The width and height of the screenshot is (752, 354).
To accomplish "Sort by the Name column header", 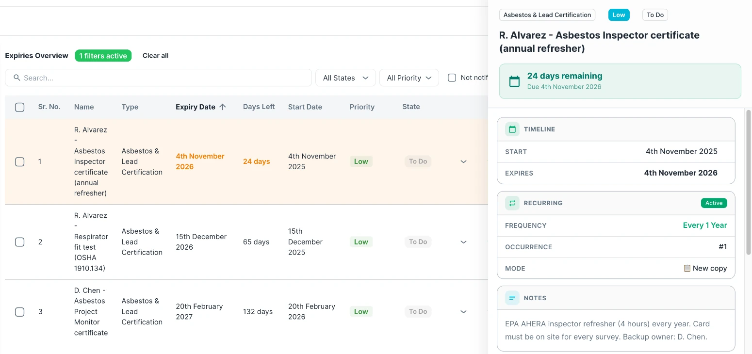I will (84, 107).
